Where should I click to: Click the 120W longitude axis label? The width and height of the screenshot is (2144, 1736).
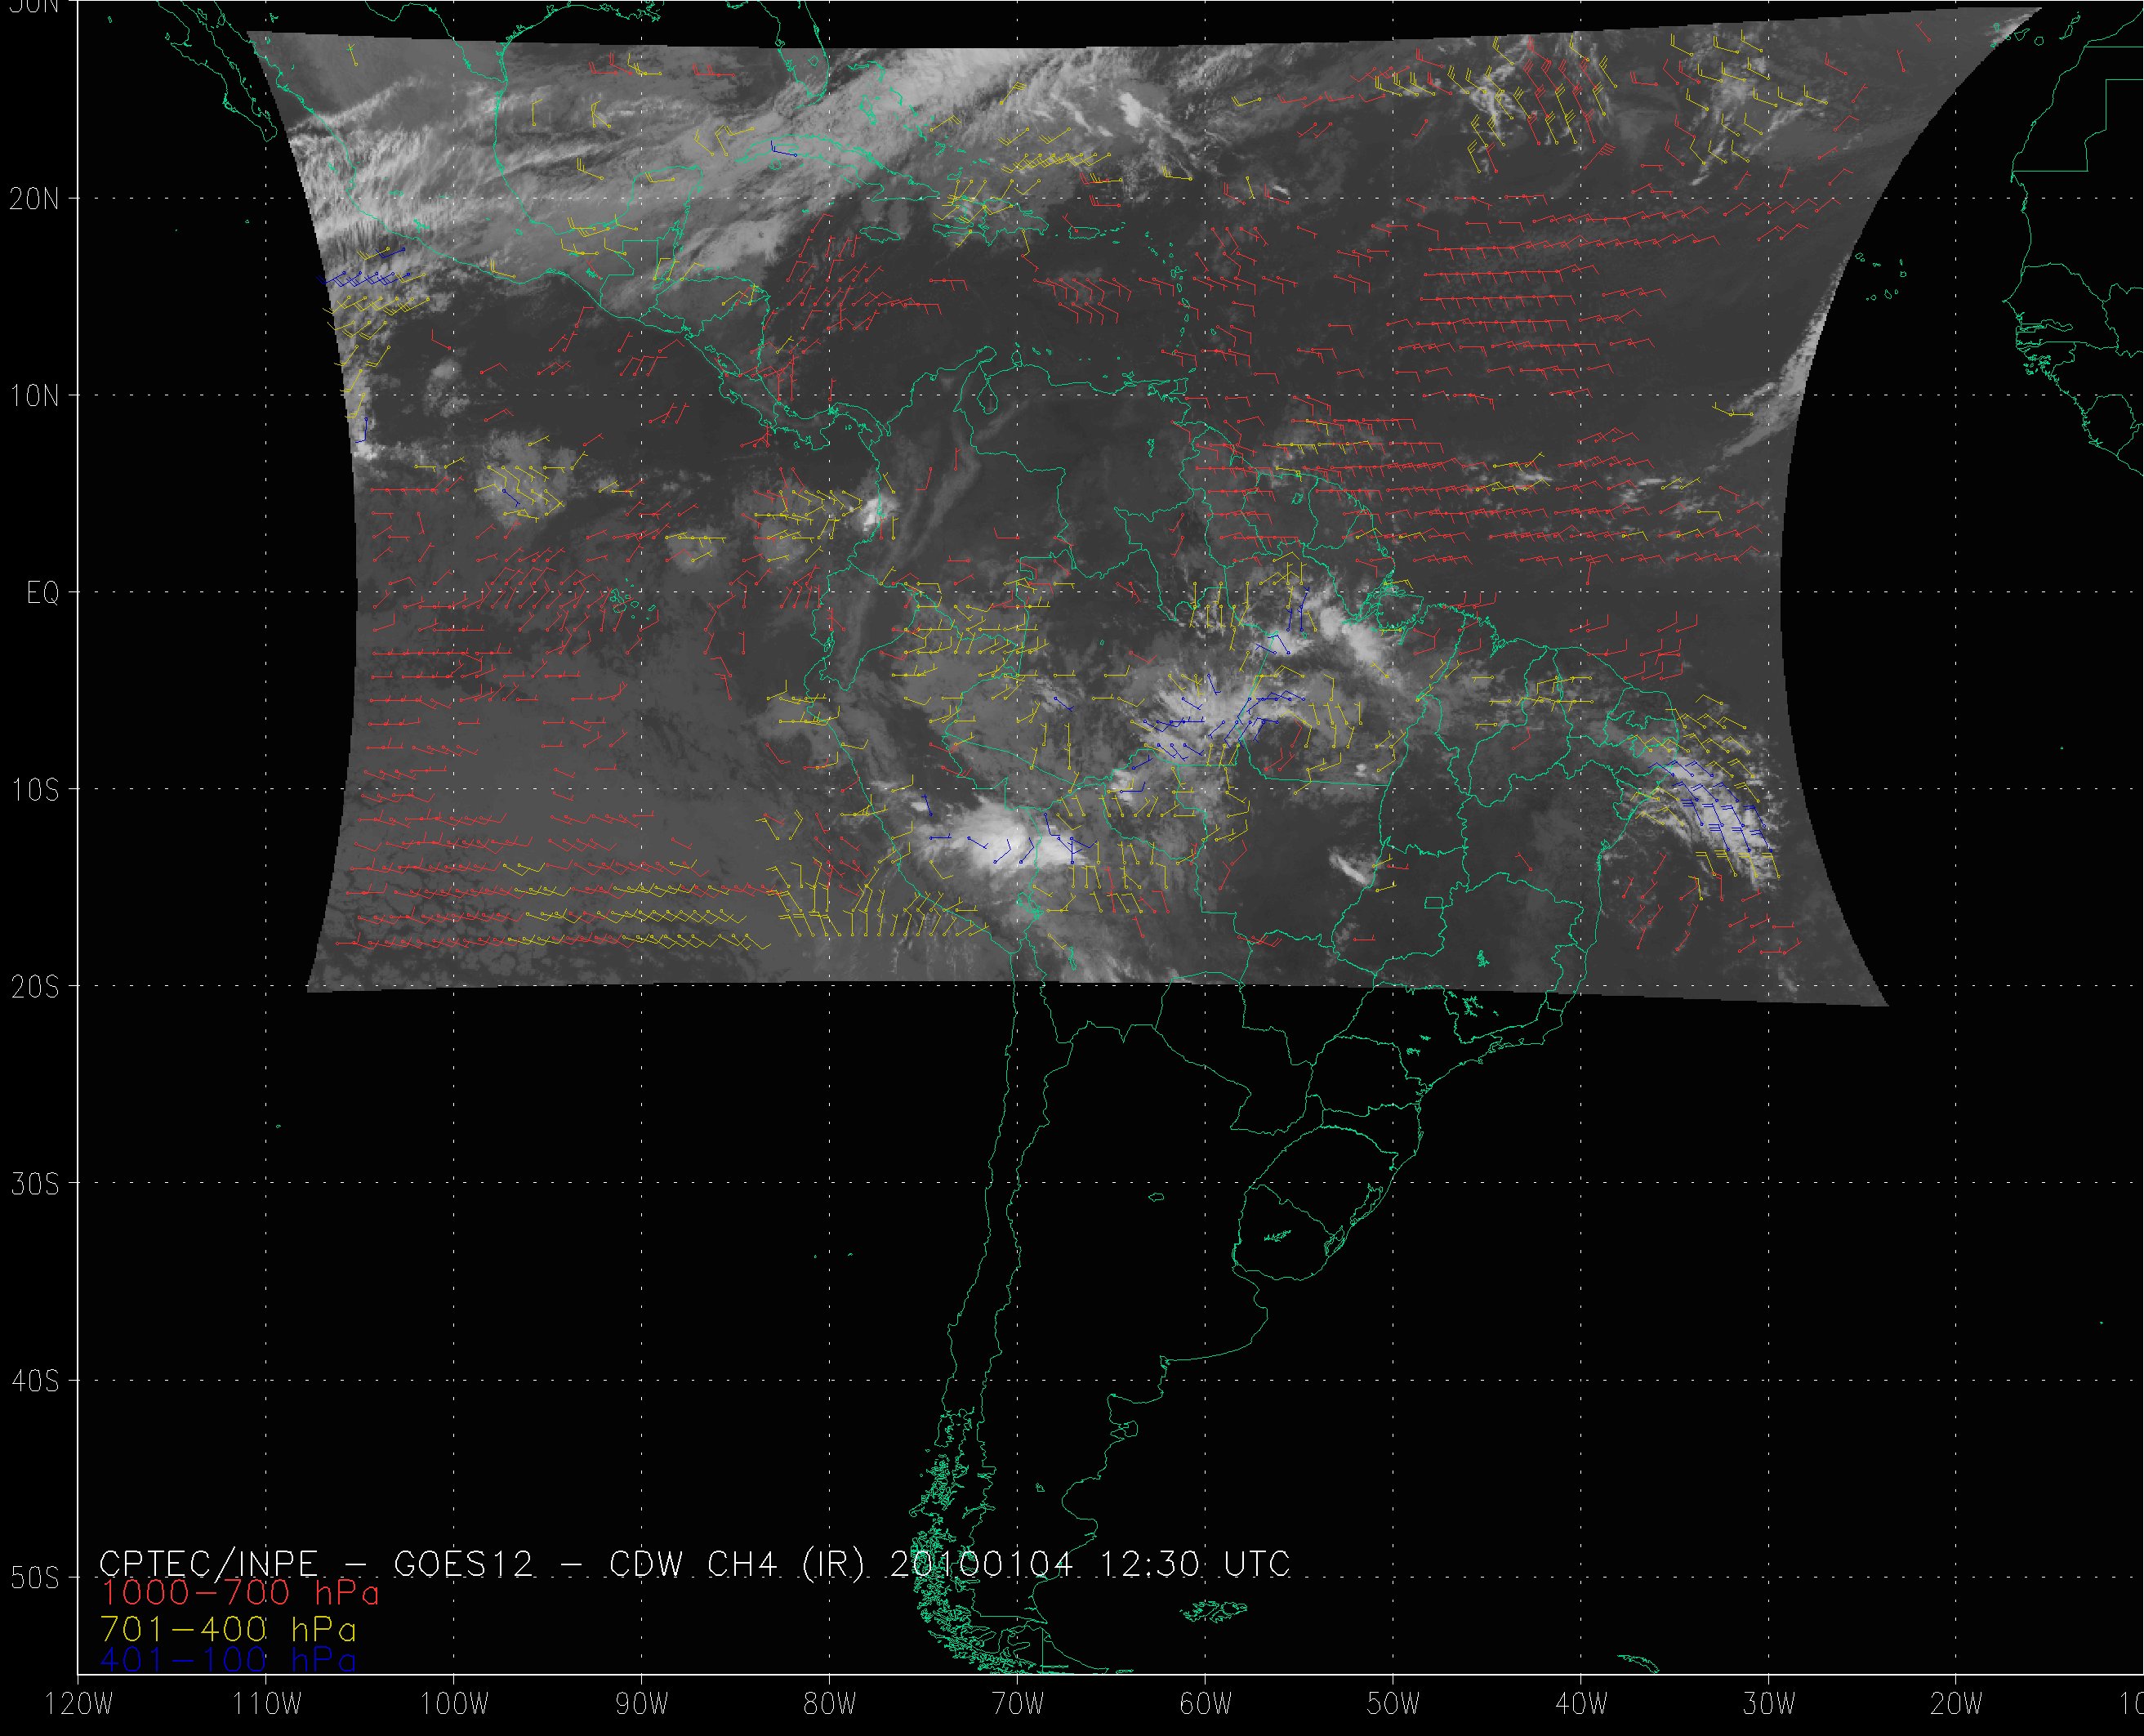click(79, 1704)
